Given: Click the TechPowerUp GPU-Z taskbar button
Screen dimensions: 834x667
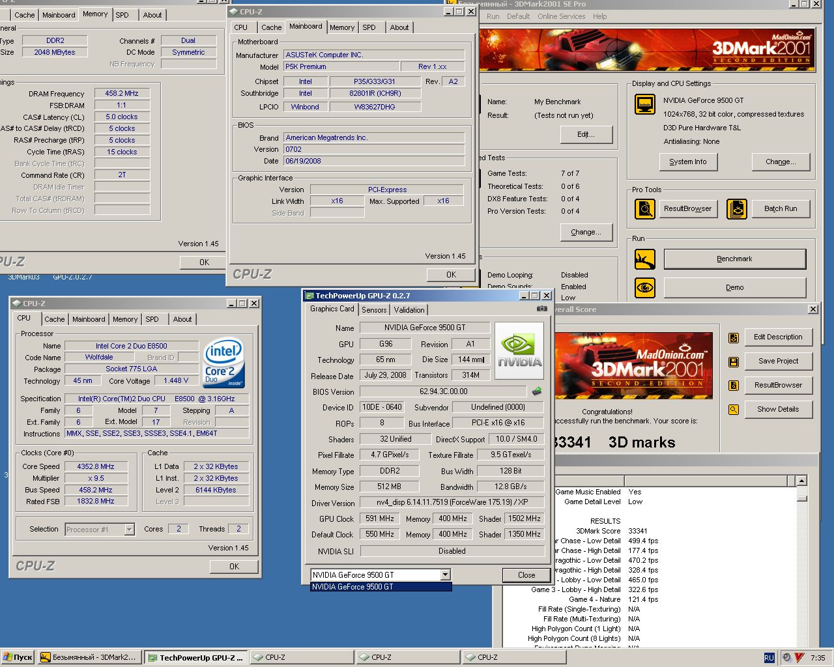Looking at the screenshot, I should pyautogui.click(x=195, y=658).
